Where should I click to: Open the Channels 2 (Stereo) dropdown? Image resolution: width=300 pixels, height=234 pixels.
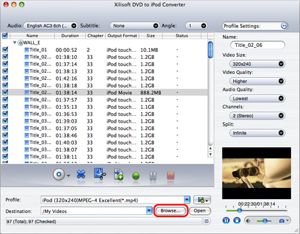(257, 115)
